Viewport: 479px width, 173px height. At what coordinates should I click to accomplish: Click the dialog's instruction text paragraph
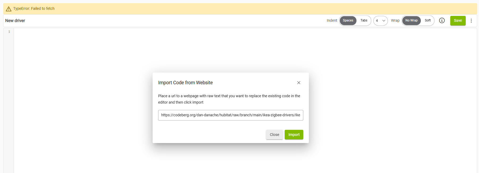(x=229, y=99)
